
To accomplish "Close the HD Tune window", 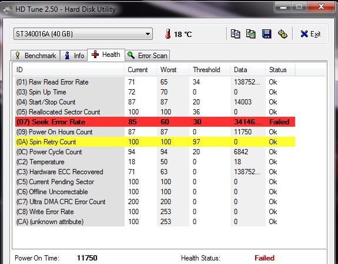I will (321, 7).
